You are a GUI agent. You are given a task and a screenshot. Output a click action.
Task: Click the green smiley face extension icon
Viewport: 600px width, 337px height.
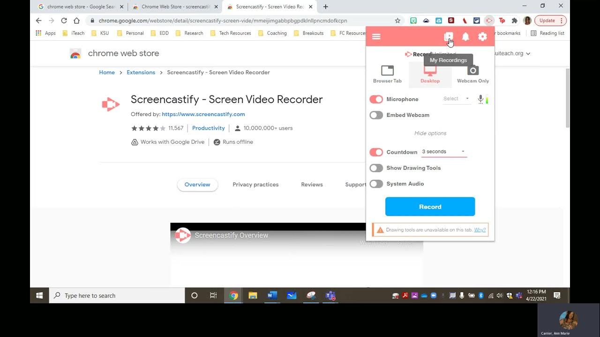tap(413, 21)
